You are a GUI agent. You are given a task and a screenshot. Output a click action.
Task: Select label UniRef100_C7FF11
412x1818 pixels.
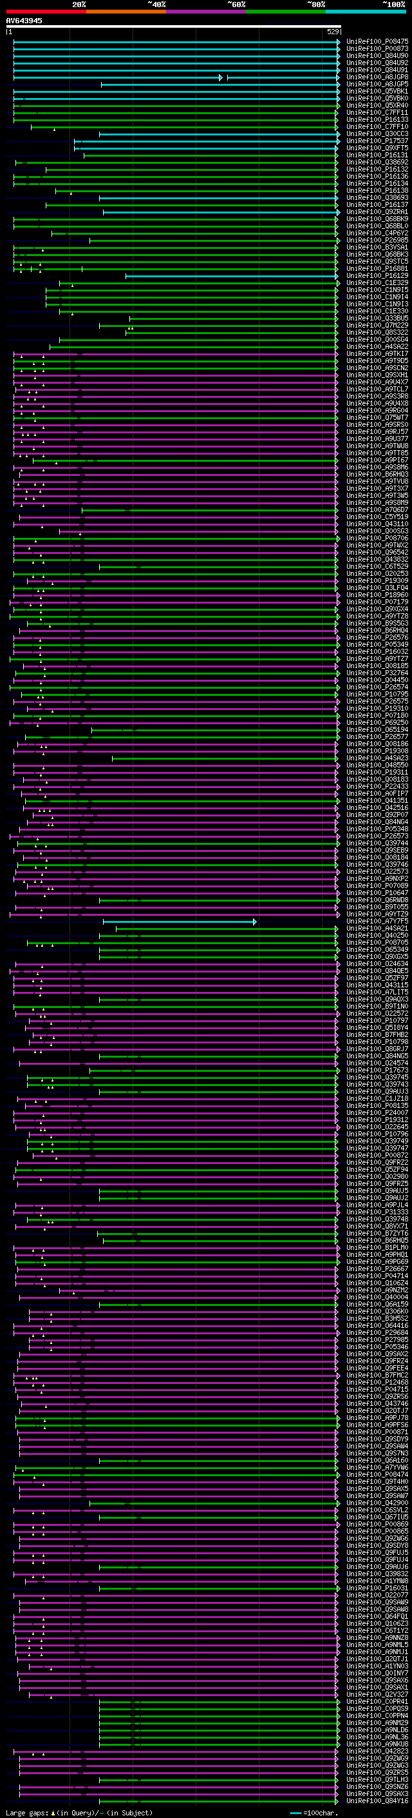pyautogui.click(x=377, y=112)
